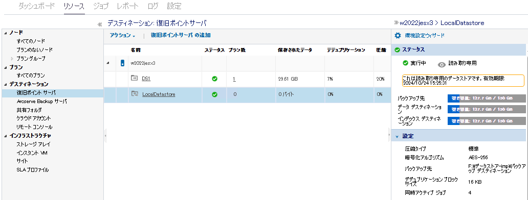Click 復旧ポイントサーバ の追加 link
This screenshot has height=200, width=528.
pyautogui.click(x=181, y=35)
